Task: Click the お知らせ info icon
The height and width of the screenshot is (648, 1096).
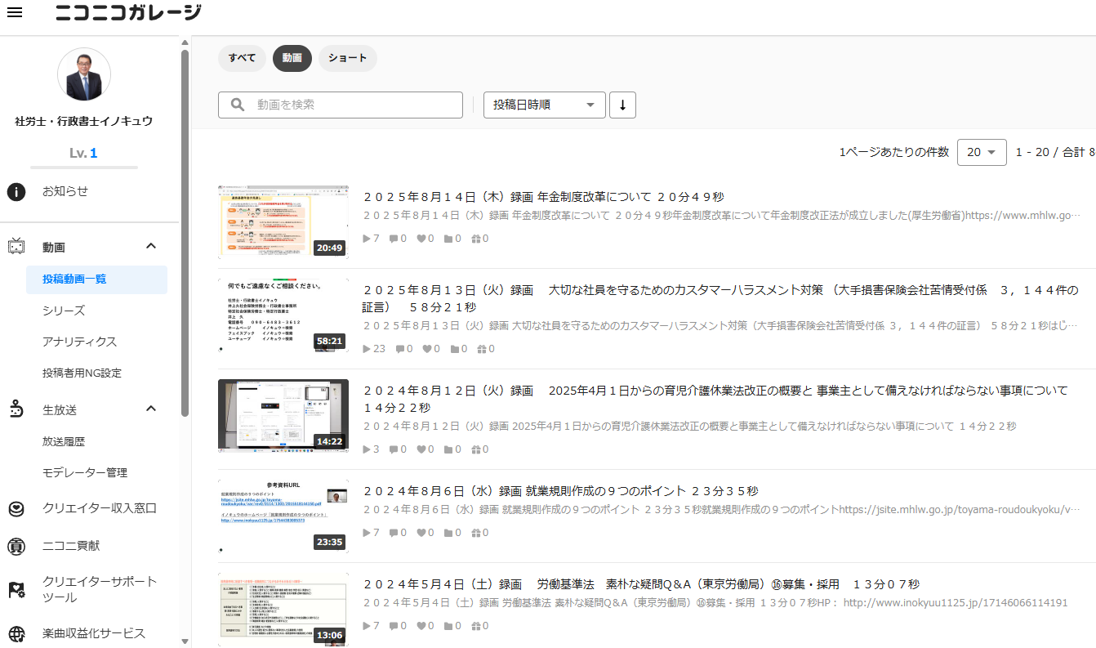Action: [x=16, y=192]
